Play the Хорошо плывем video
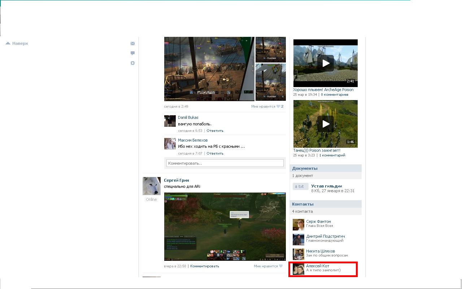Screen dimensions: 462x289 (x=326, y=63)
